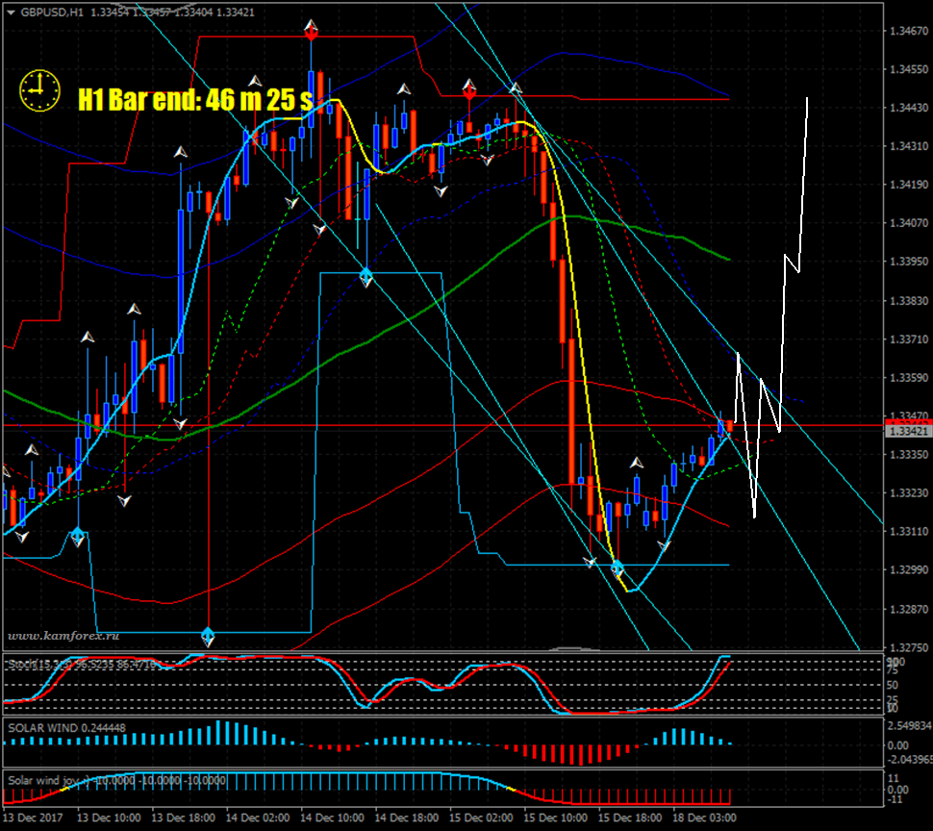Click the current price tag 1.33421
The height and width of the screenshot is (831, 933).
[909, 431]
